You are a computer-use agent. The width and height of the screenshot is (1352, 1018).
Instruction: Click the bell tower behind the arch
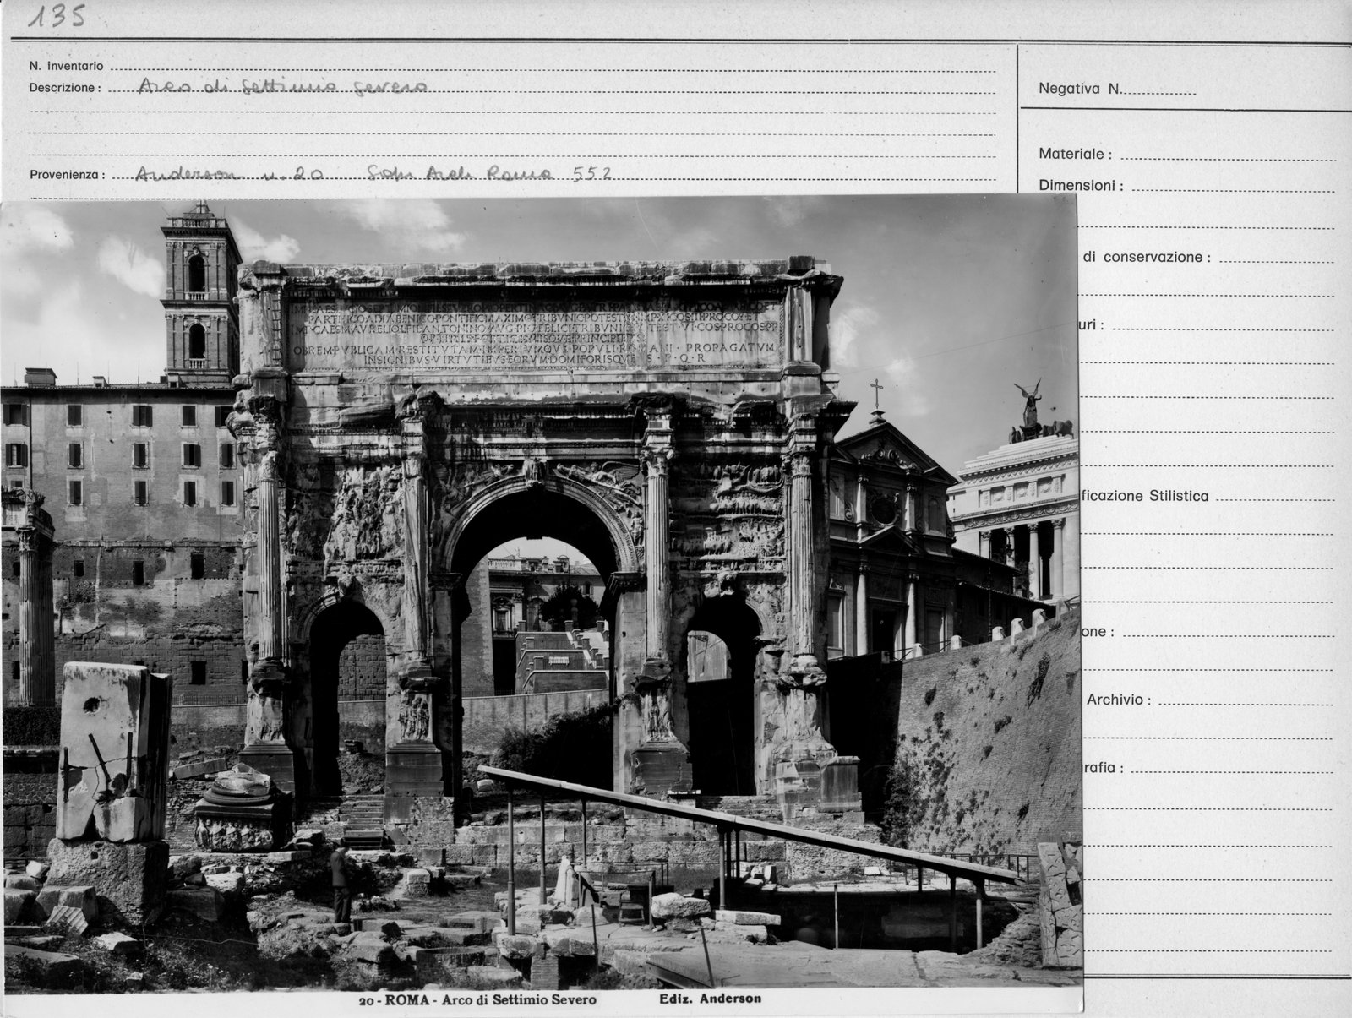coord(199,291)
